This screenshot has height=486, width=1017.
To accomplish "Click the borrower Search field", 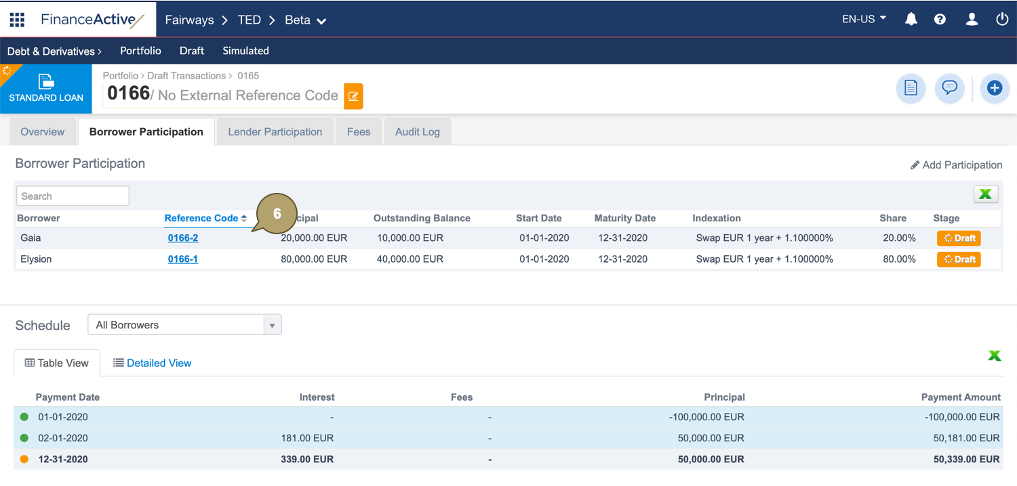I will click(x=73, y=196).
